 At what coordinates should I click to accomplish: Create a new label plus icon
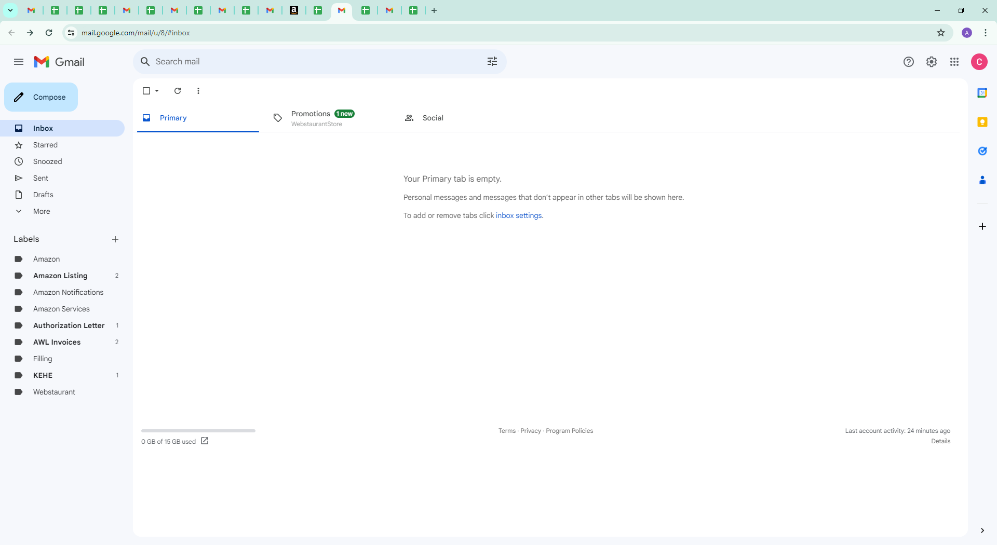click(x=115, y=239)
